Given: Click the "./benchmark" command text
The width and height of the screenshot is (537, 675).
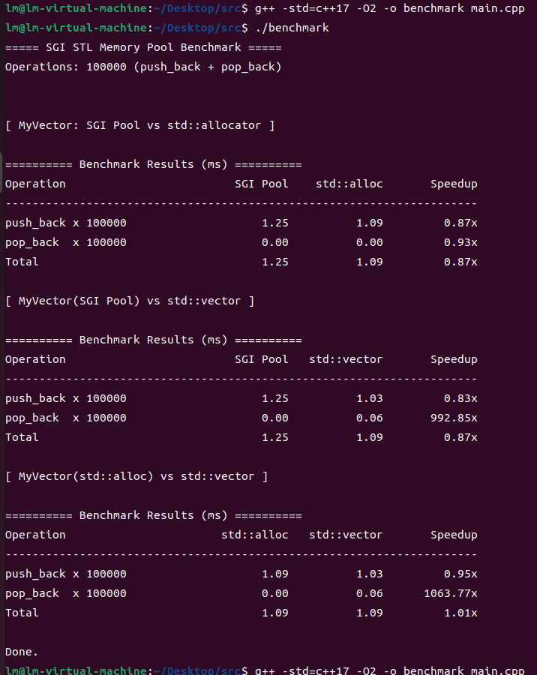Looking at the screenshot, I should tap(292, 28).
